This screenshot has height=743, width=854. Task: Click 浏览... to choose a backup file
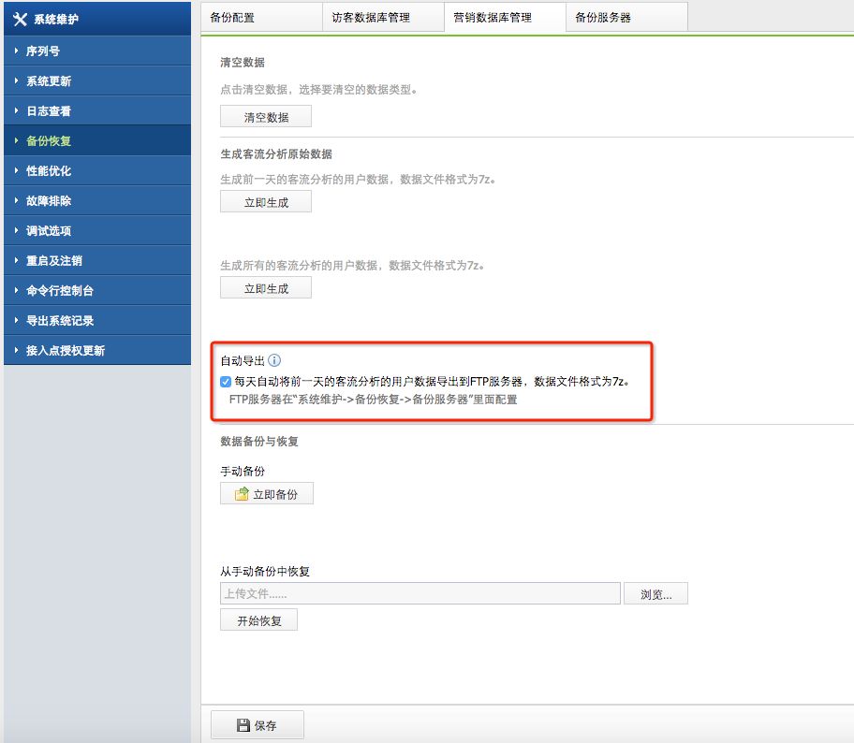coord(655,594)
